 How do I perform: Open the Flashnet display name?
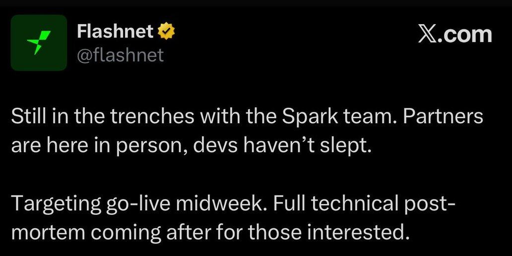(x=115, y=32)
